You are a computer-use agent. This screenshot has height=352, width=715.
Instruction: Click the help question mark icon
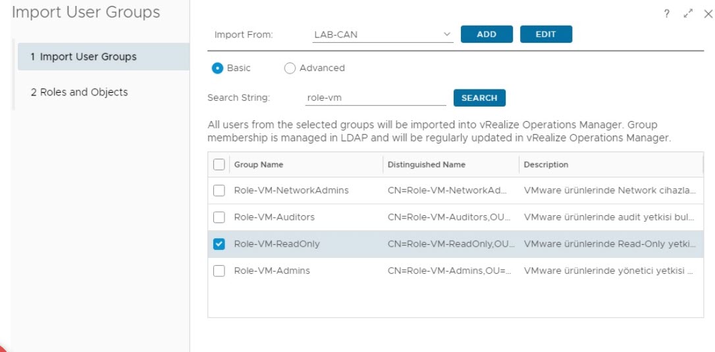[x=667, y=14]
